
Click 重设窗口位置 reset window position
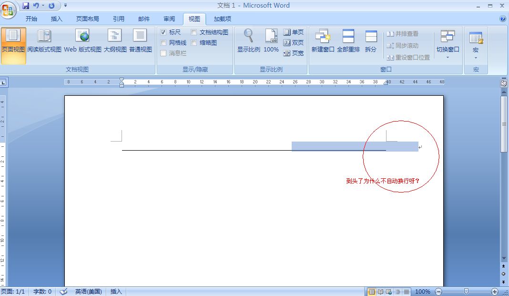(408, 58)
